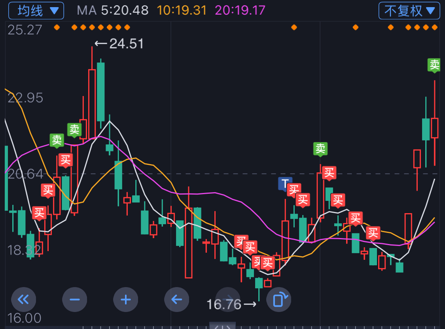The image size is (445, 329).
Task: Tap the green candle bottoming at 16.76
Action: pyautogui.click(x=259, y=284)
